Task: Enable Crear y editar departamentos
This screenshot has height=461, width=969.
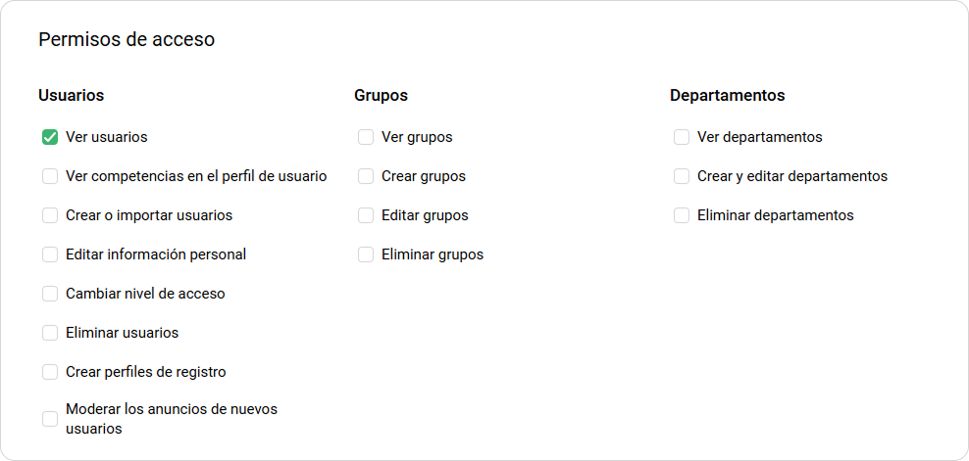Action: [x=682, y=176]
